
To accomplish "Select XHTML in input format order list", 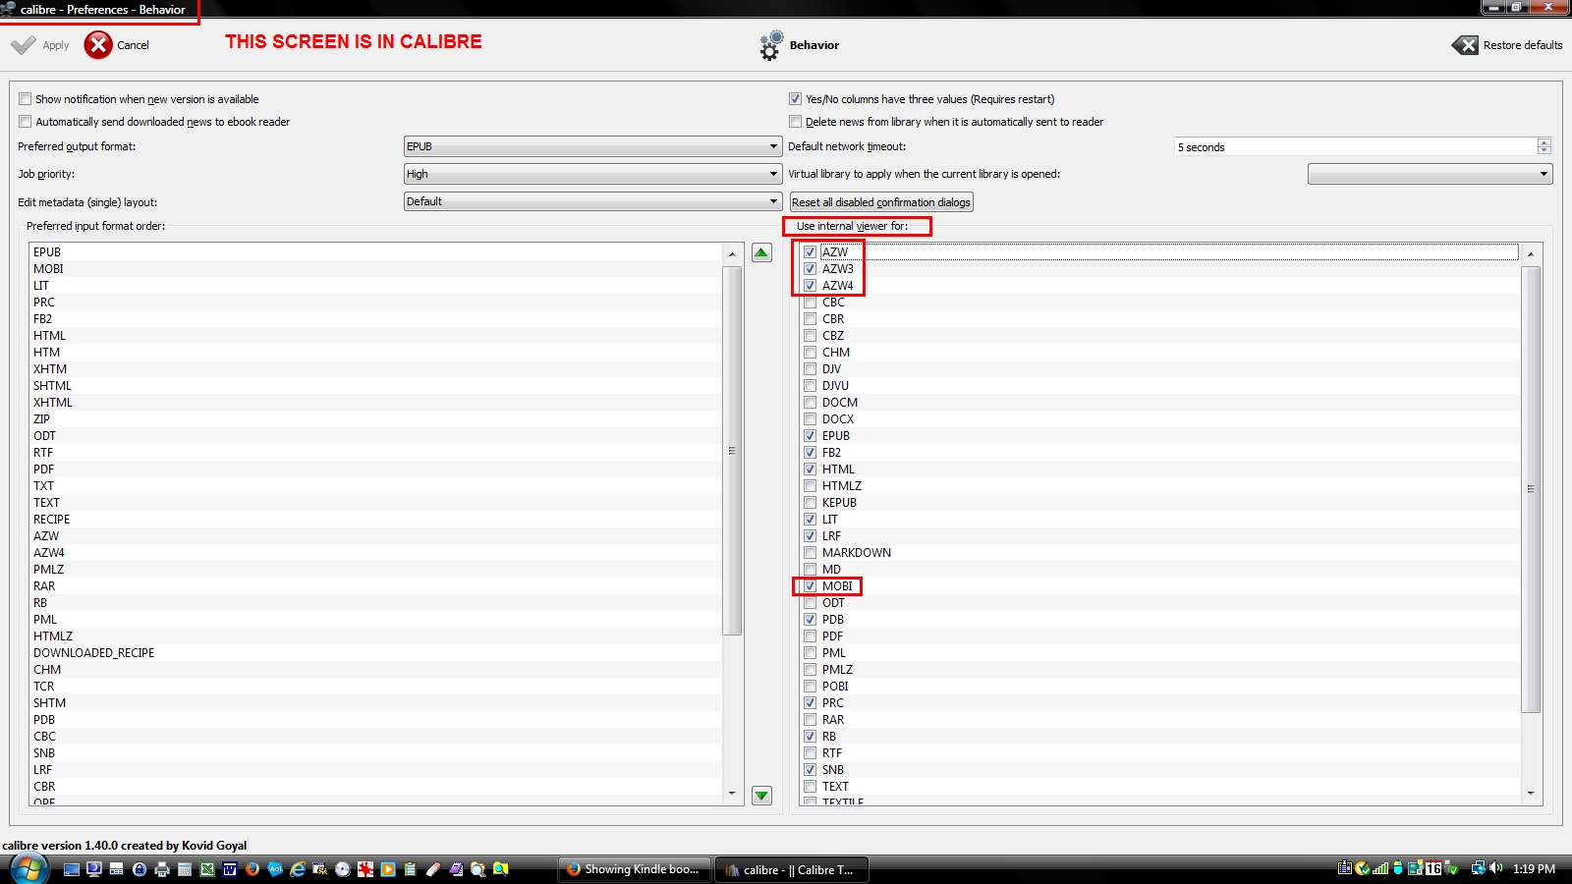I will point(376,403).
